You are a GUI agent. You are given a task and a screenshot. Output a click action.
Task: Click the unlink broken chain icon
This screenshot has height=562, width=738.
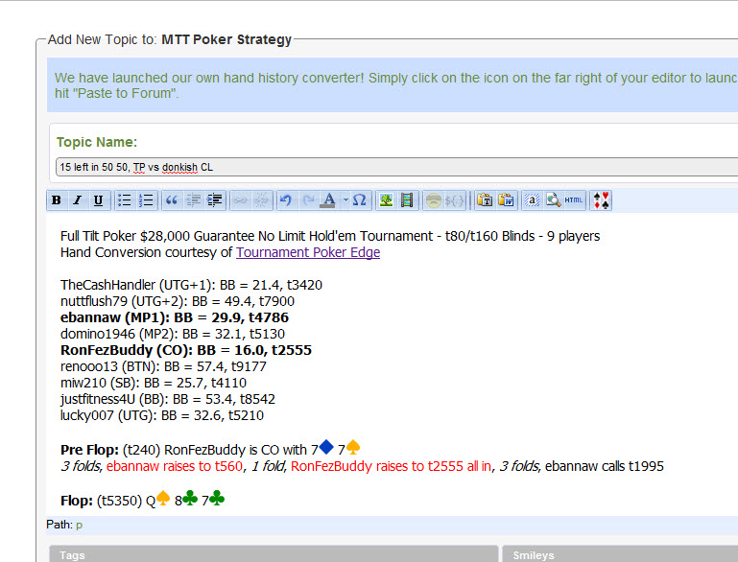coord(261,200)
